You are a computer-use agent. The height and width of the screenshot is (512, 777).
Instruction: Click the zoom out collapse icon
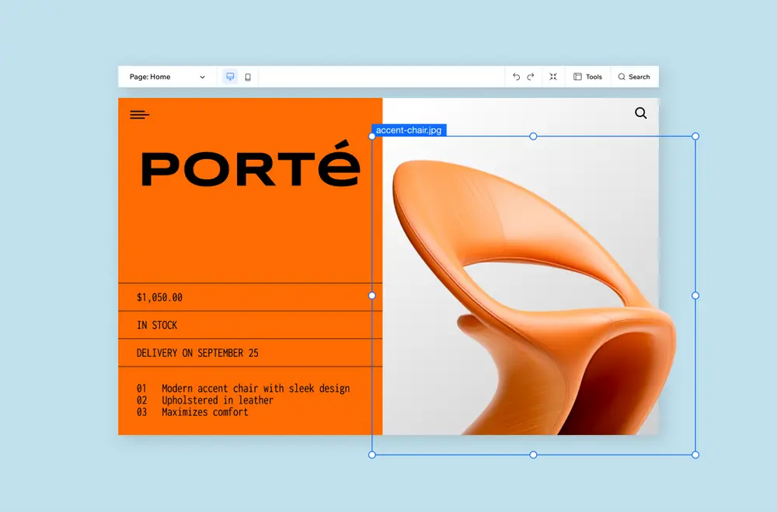(x=553, y=77)
